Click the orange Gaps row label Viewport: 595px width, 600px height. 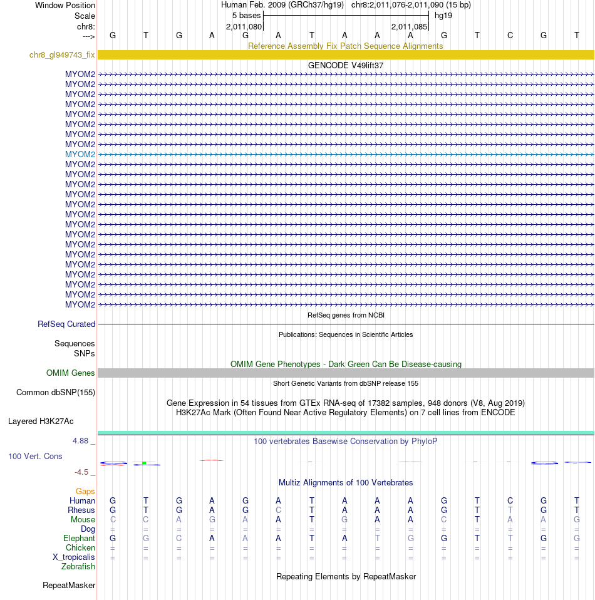click(x=85, y=491)
